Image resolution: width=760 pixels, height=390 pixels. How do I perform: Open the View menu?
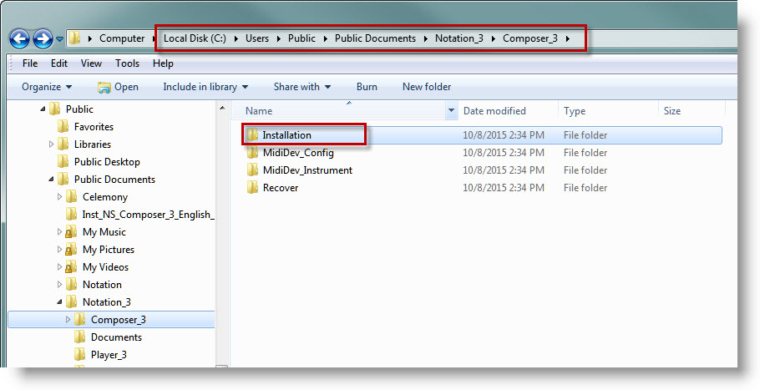tap(91, 63)
